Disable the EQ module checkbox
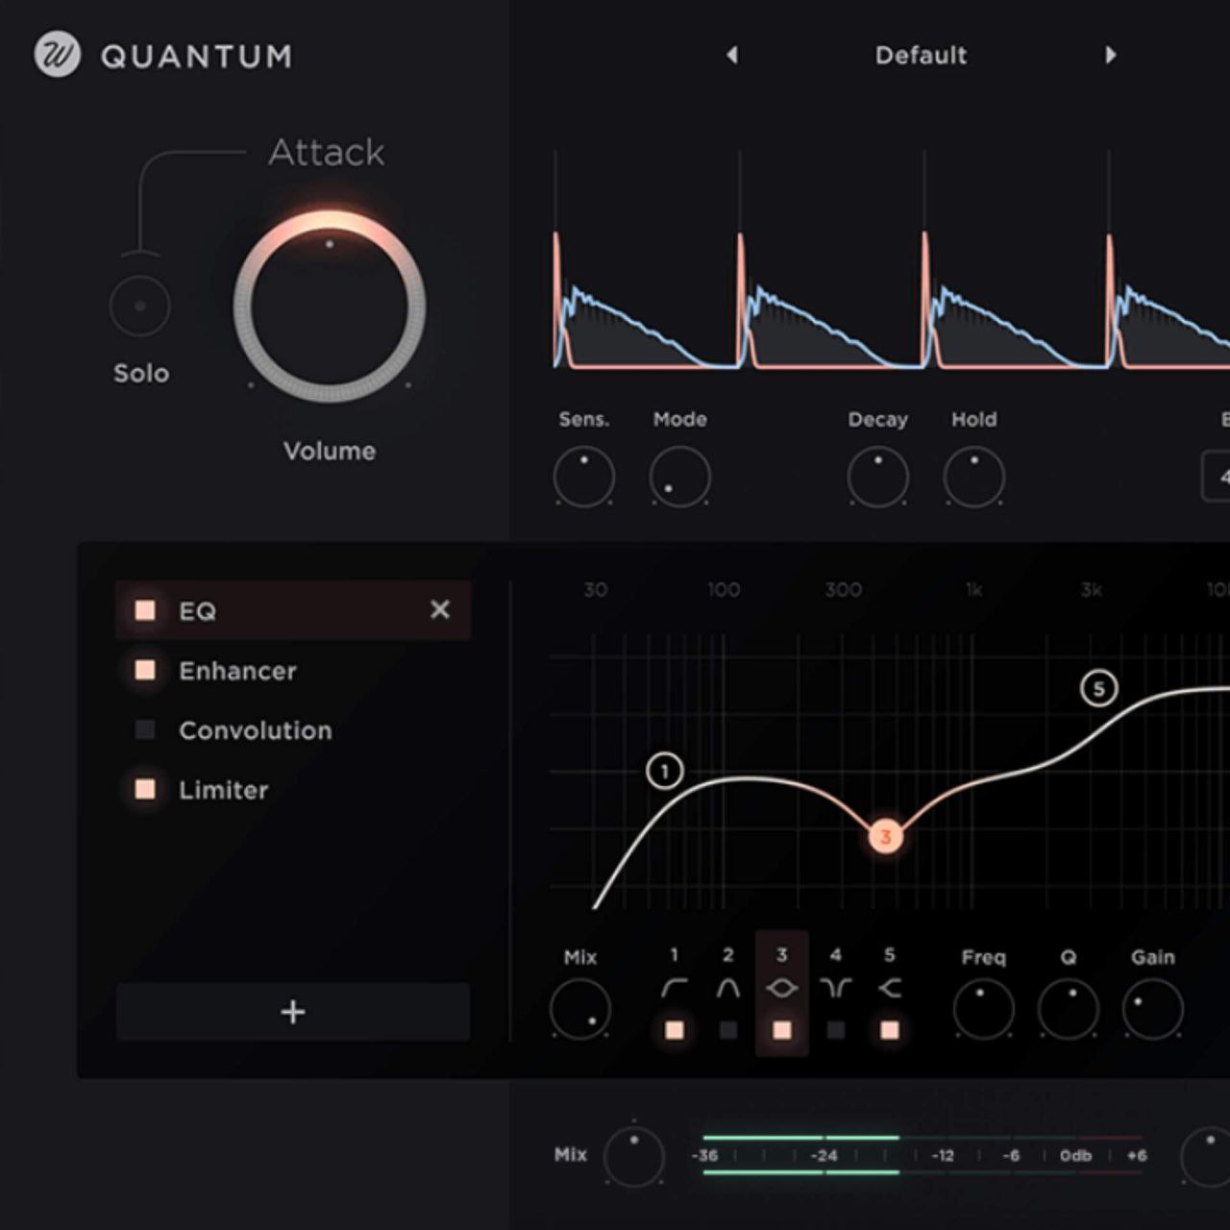This screenshot has width=1230, height=1230. click(145, 610)
